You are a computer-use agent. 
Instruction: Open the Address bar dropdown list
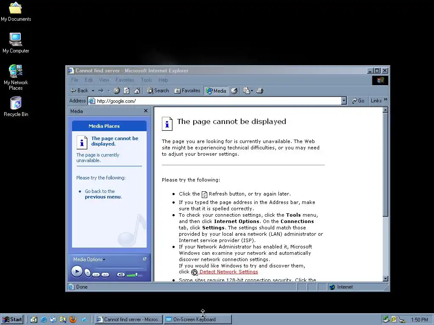coord(344,101)
